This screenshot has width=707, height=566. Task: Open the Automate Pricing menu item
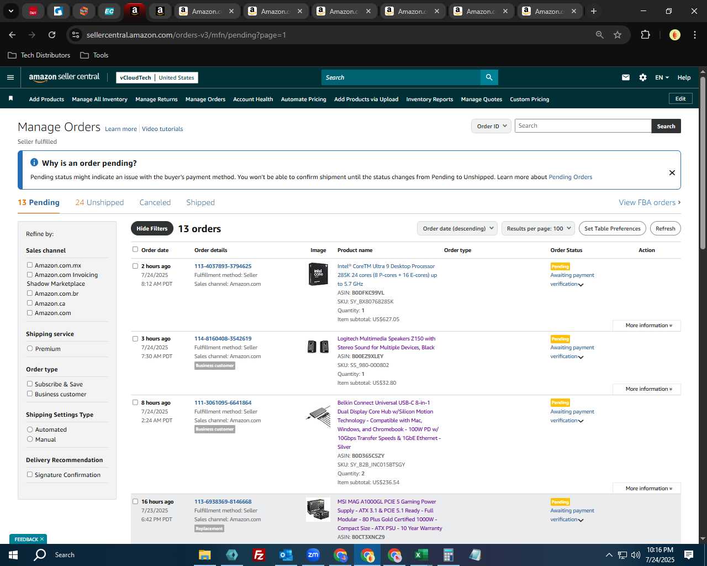(304, 99)
